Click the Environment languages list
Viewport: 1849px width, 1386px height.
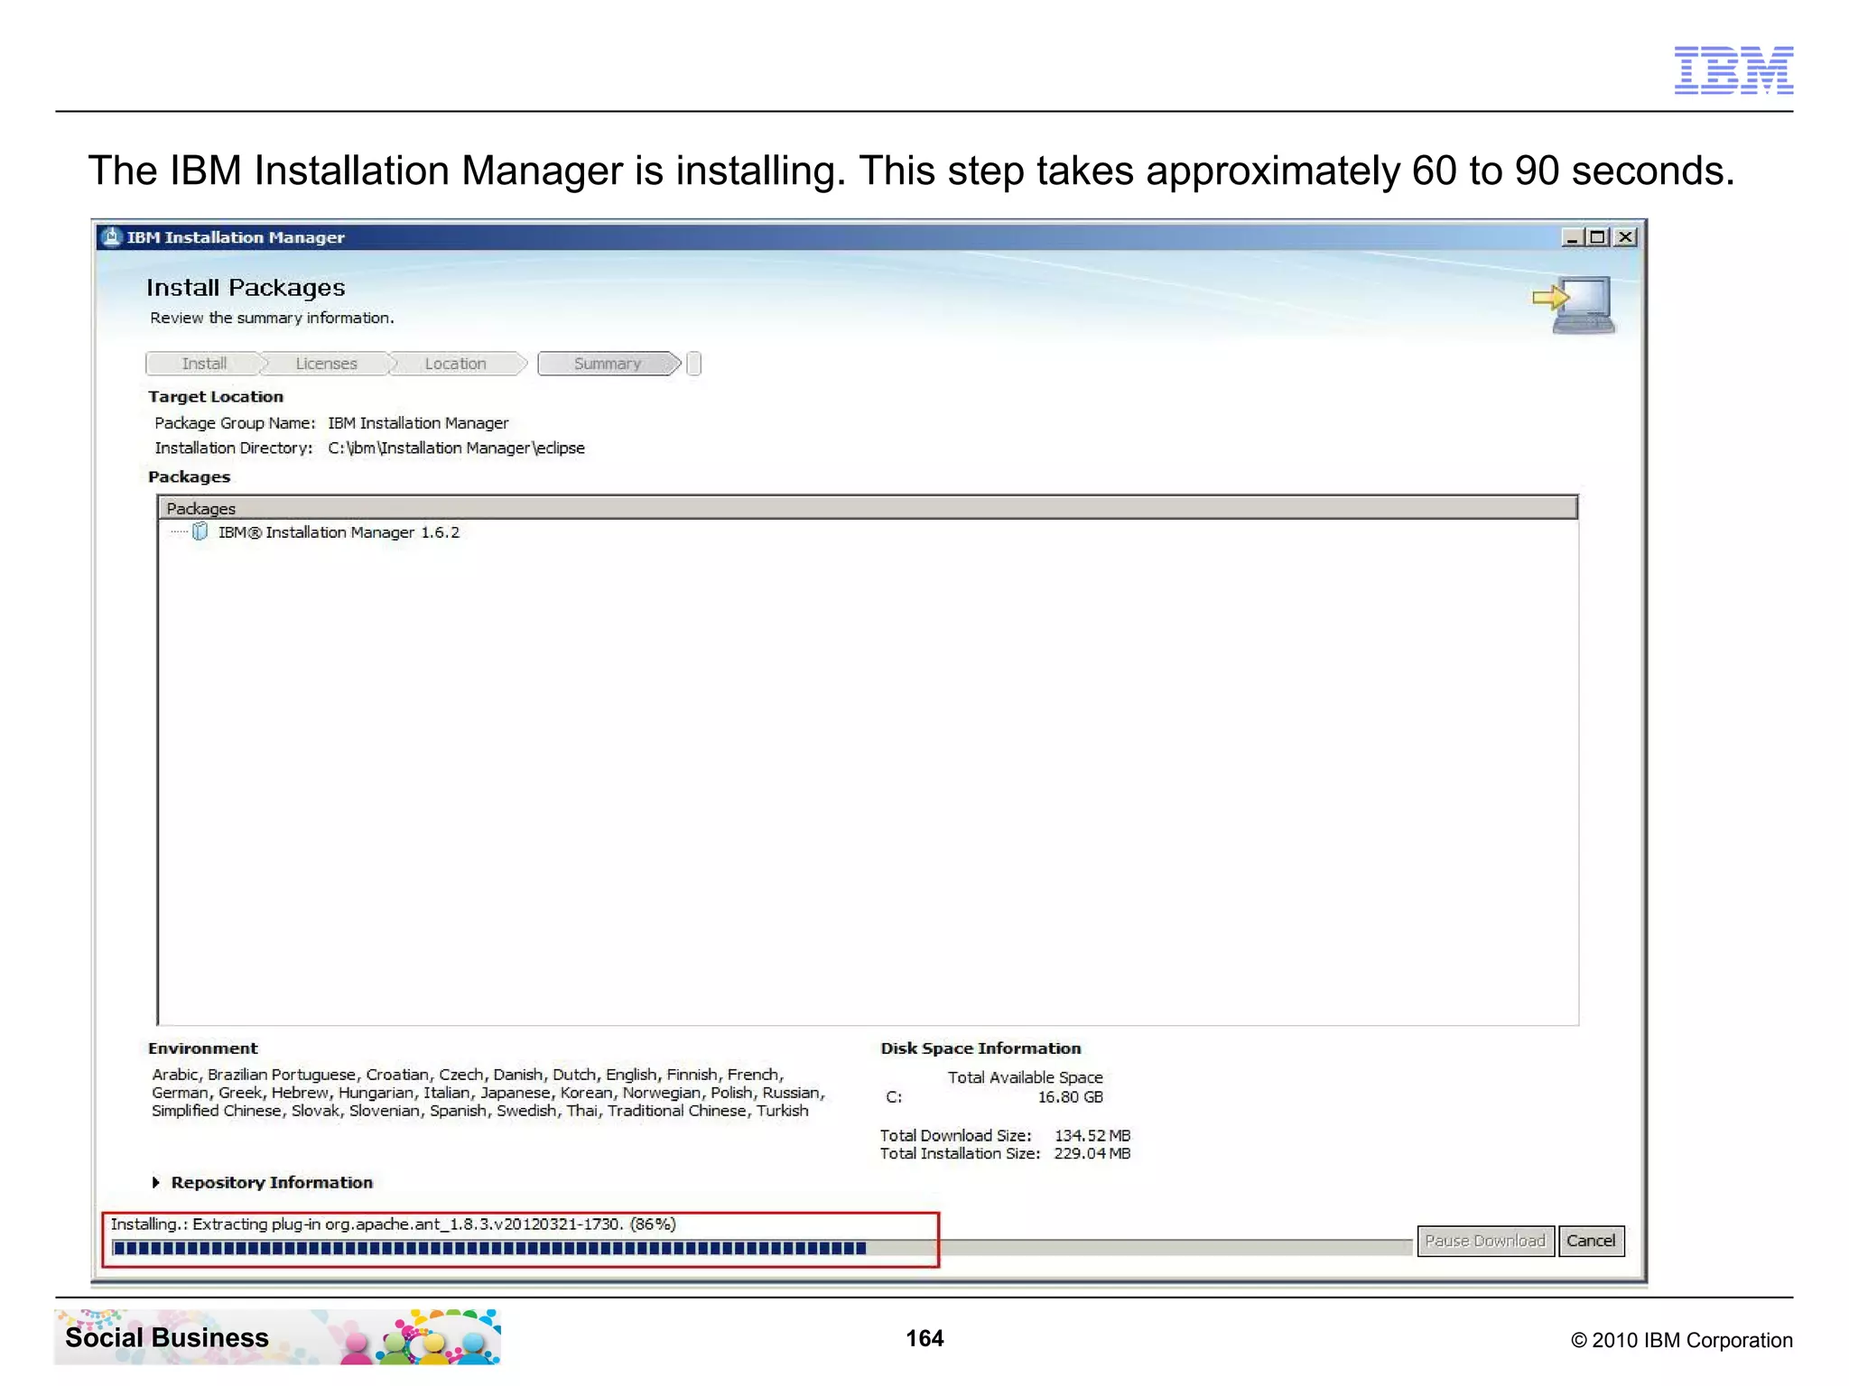(488, 1093)
